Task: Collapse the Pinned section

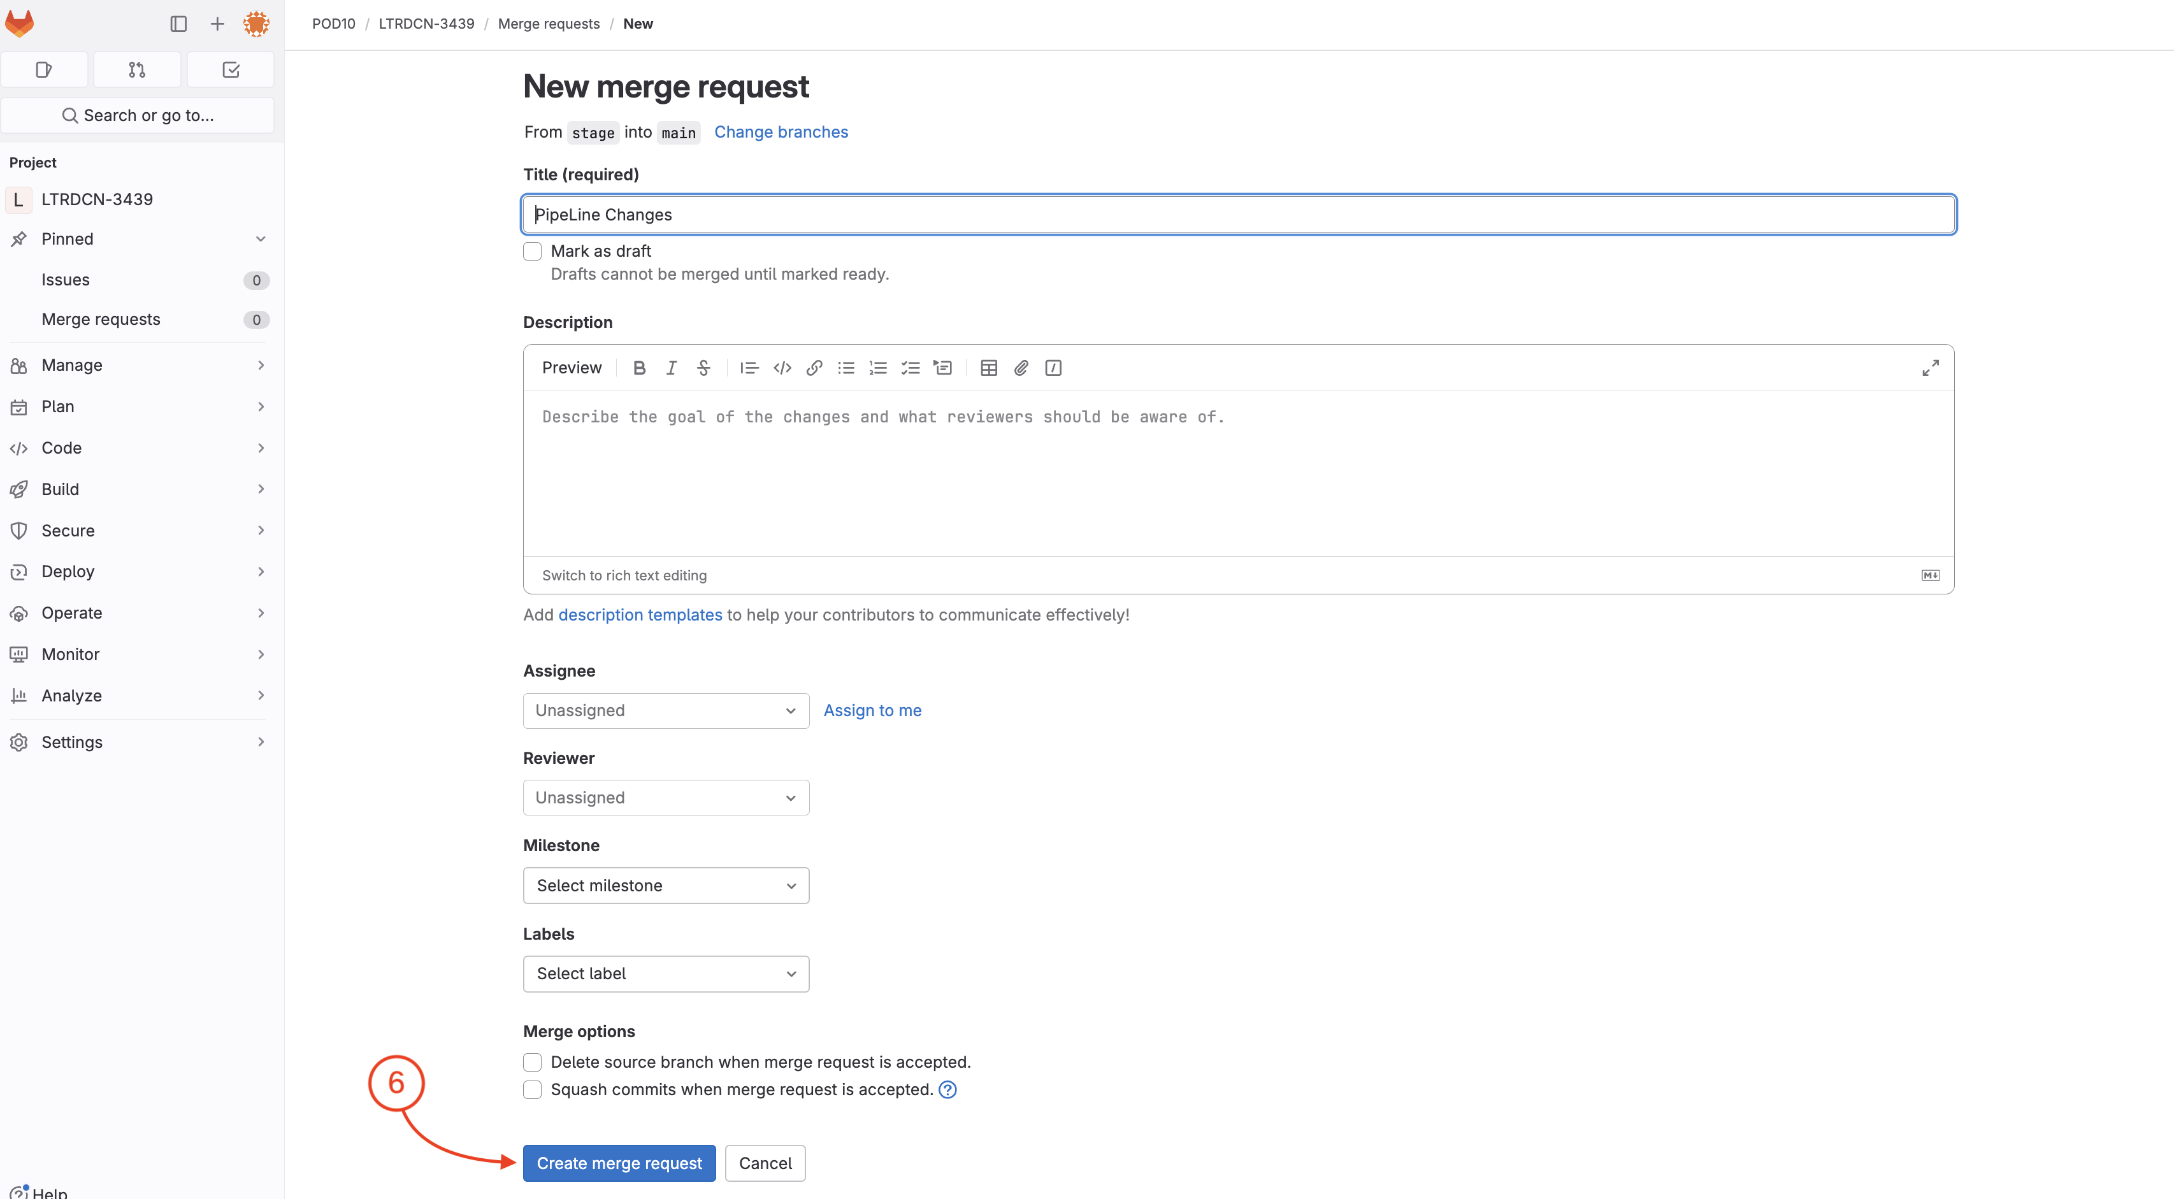Action: click(140, 239)
